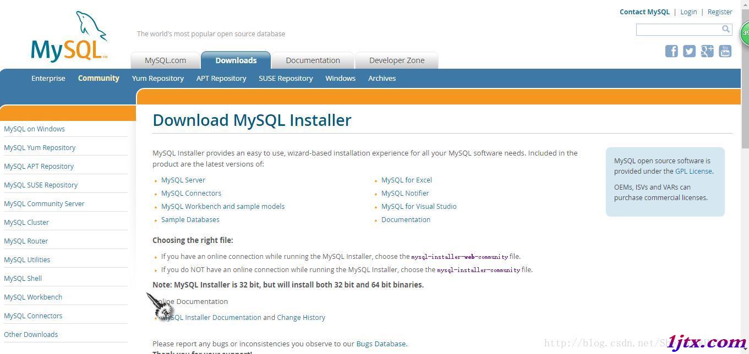Image resolution: width=749 pixels, height=354 pixels.
Task: Open the GPL License link
Action: pyautogui.click(x=693, y=171)
